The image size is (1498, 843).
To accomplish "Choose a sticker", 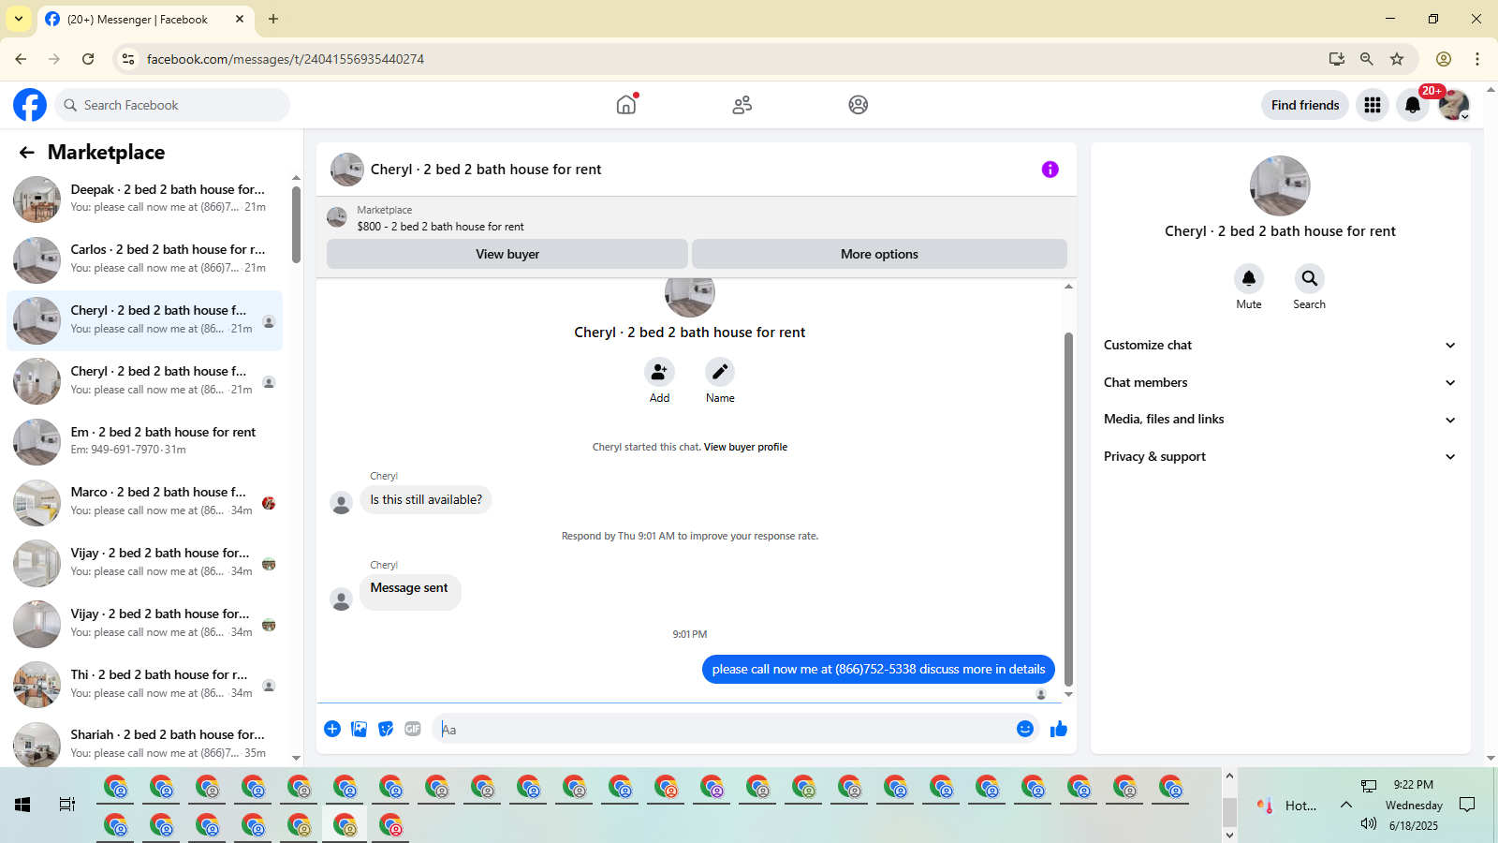I will click(x=386, y=729).
